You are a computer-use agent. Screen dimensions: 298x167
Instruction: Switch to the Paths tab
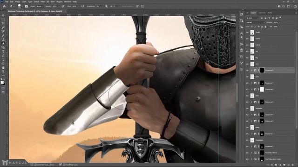point(270,13)
